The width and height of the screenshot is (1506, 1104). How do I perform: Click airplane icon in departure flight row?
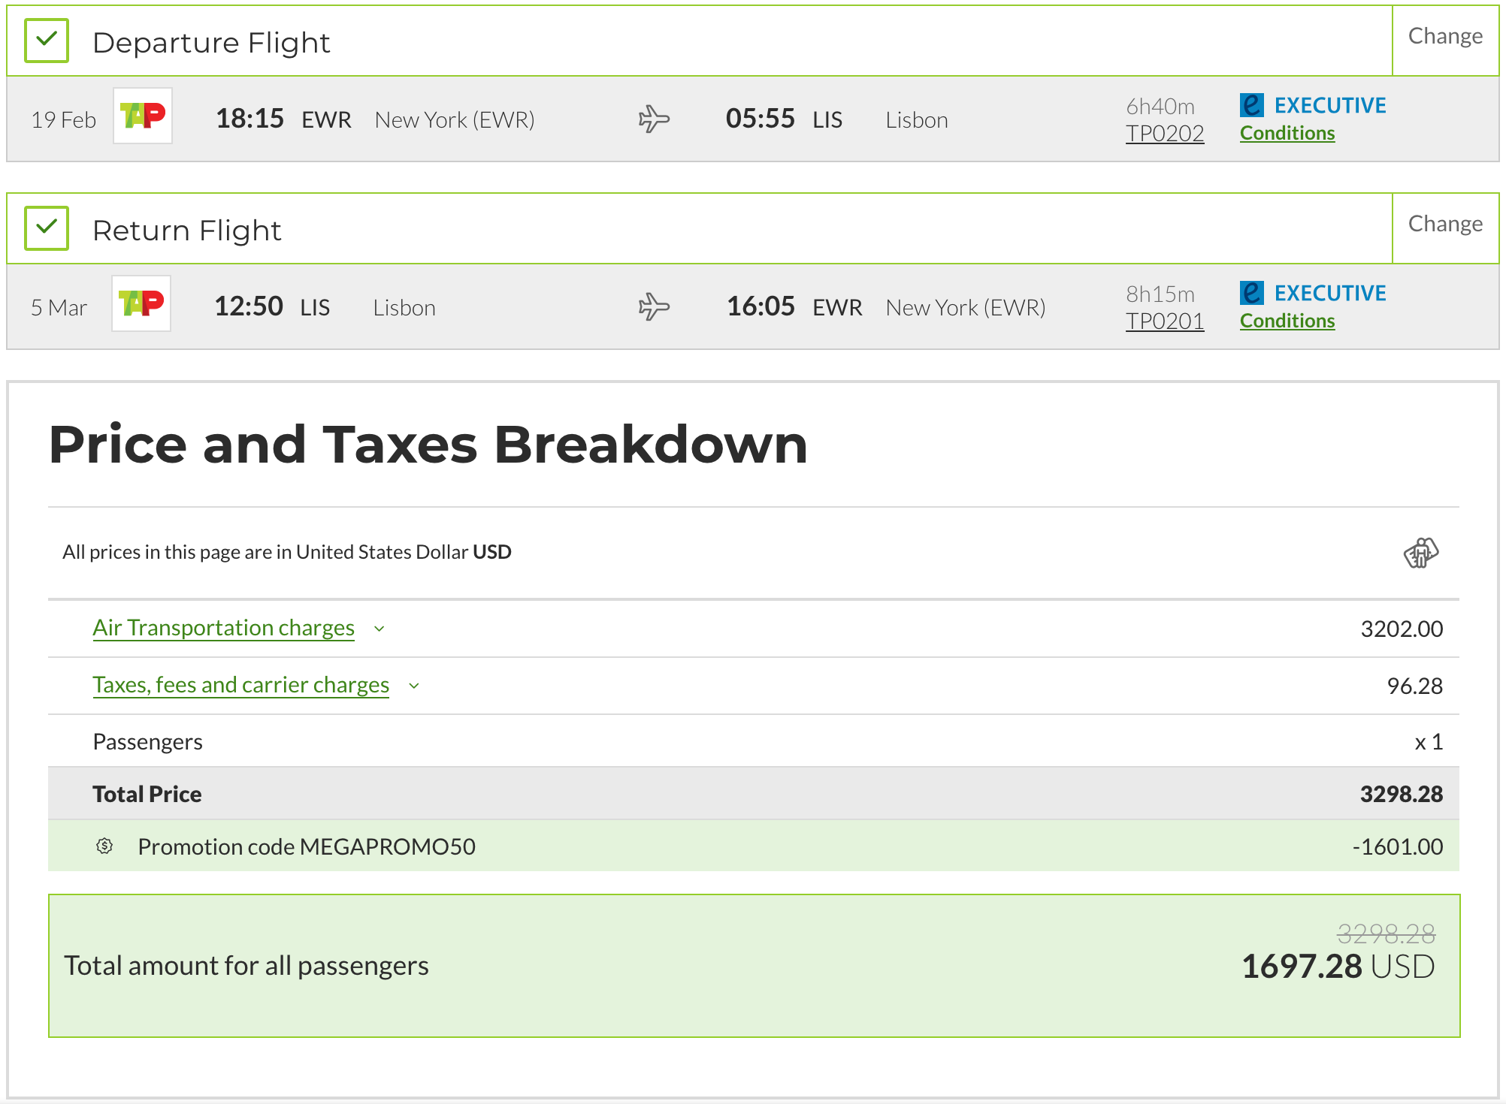pos(654,119)
